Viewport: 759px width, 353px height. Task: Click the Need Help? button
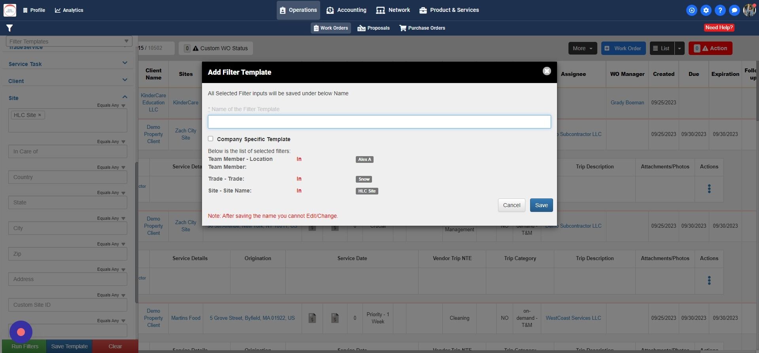coord(719,28)
